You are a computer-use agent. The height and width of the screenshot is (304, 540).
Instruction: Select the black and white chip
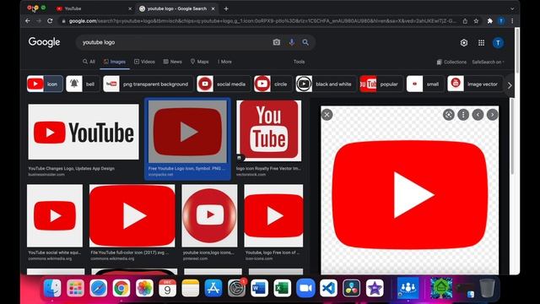coord(326,84)
